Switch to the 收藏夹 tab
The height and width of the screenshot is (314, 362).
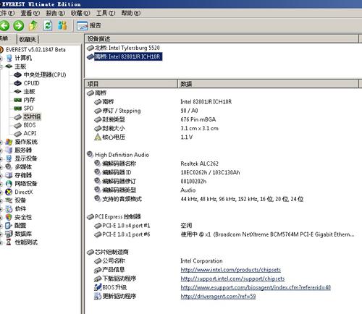28,39
